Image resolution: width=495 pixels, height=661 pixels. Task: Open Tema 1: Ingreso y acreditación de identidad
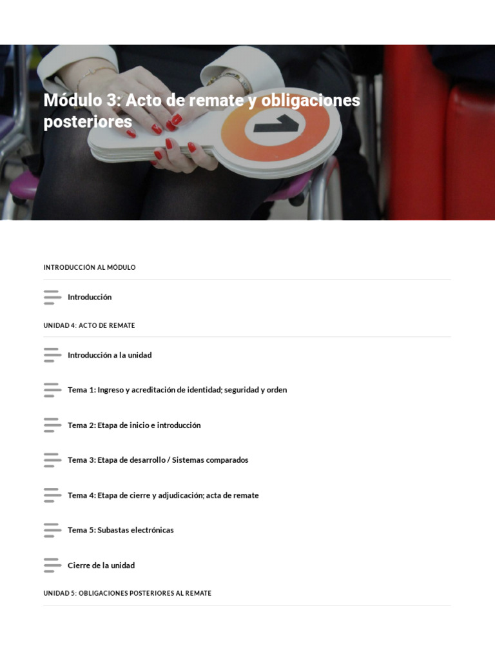pyautogui.click(x=177, y=390)
